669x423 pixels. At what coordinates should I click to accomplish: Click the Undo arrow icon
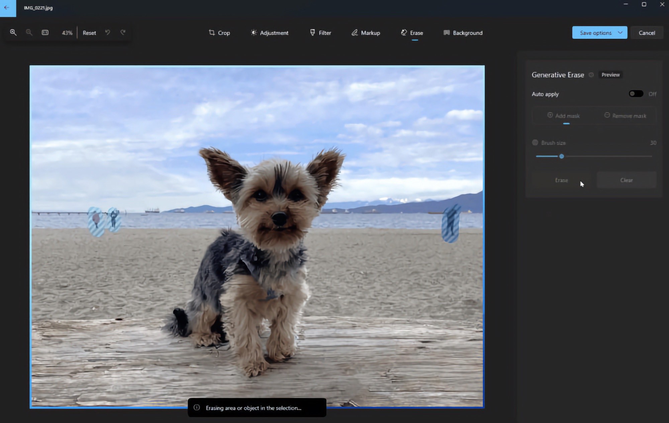click(x=107, y=32)
